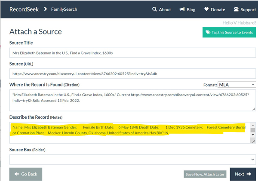This screenshot has width=258, height=181.
Task: Click the Blog megaphone icon
Action: 182,9
